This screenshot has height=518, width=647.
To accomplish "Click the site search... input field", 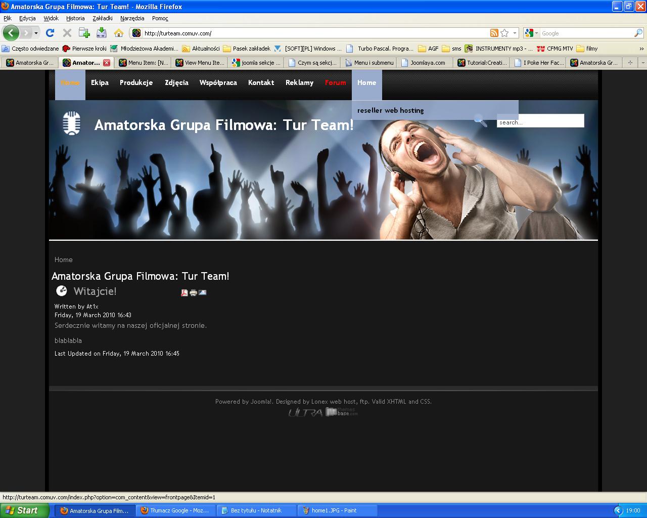I will 540,121.
